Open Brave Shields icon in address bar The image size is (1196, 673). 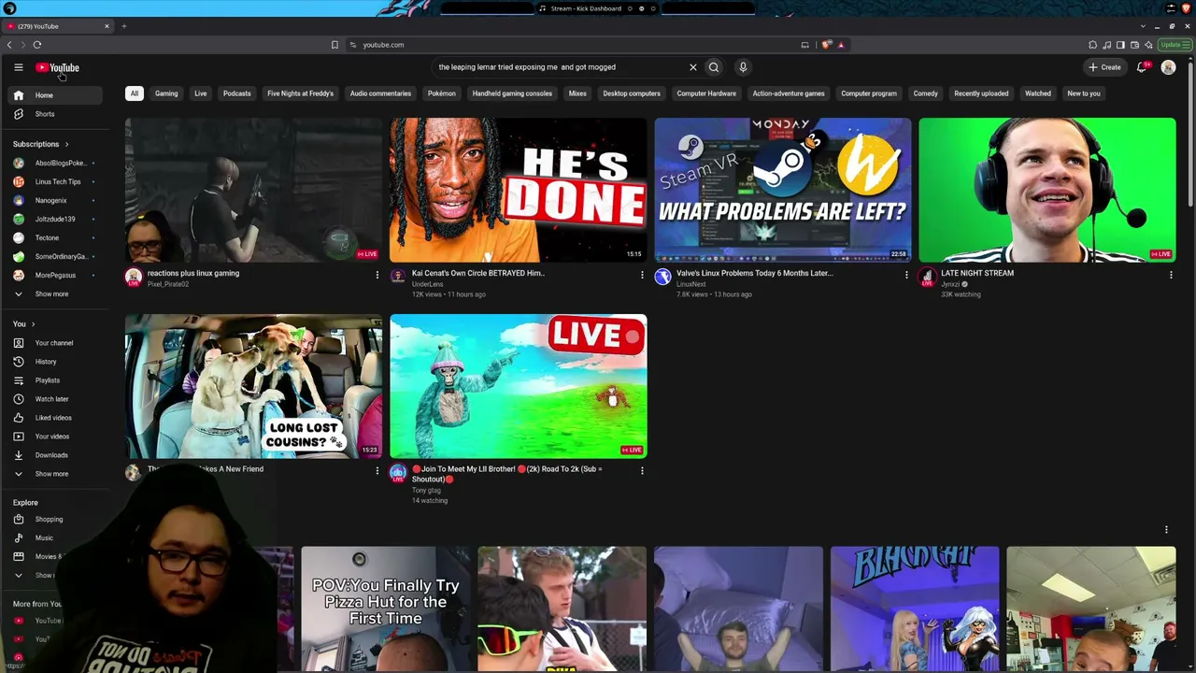point(827,45)
